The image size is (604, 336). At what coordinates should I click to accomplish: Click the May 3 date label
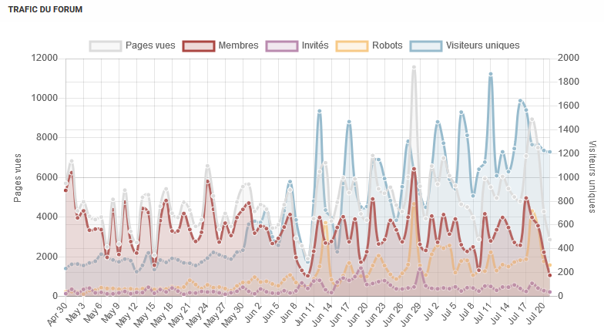click(x=75, y=313)
